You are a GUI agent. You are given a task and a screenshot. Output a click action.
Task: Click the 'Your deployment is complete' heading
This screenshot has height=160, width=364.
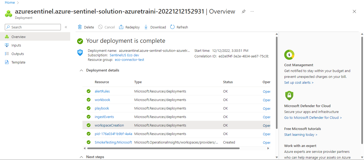[x=126, y=41]
